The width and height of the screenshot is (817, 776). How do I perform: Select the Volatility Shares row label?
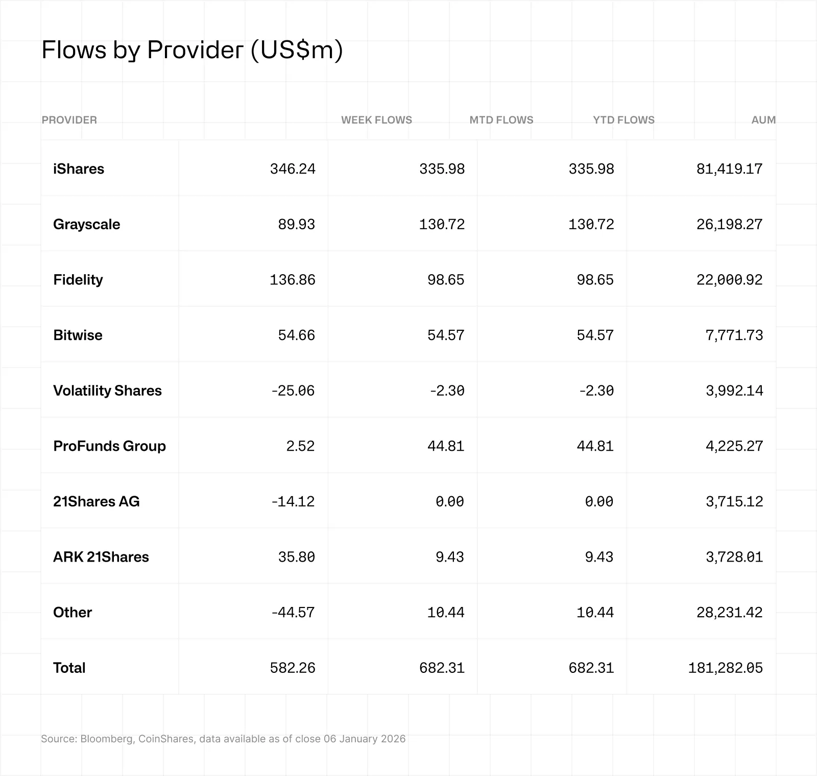click(x=107, y=391)
